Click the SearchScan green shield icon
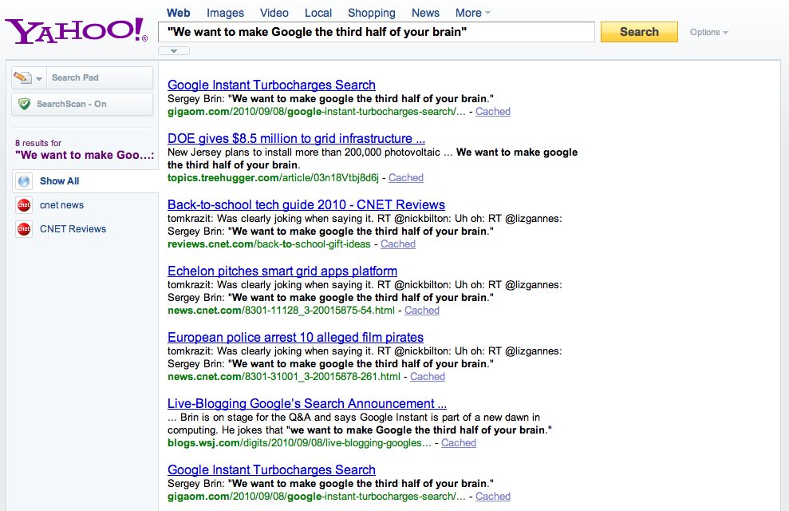789x511 pixels. point(24,104)
